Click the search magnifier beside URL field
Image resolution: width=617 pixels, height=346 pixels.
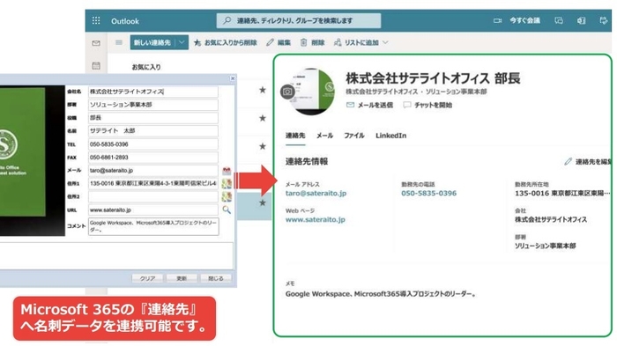point(227,210)
